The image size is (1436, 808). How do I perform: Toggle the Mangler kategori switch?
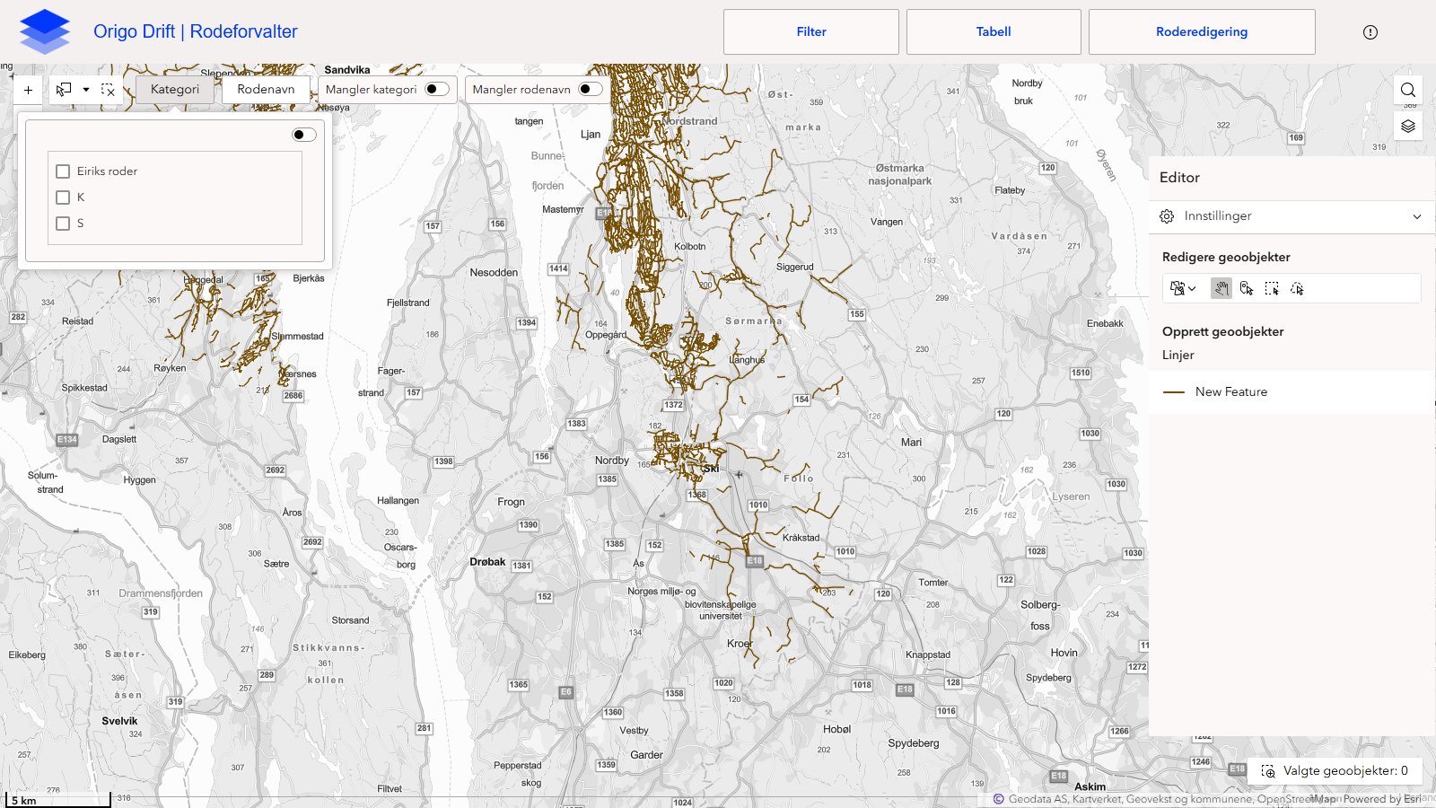437,89
